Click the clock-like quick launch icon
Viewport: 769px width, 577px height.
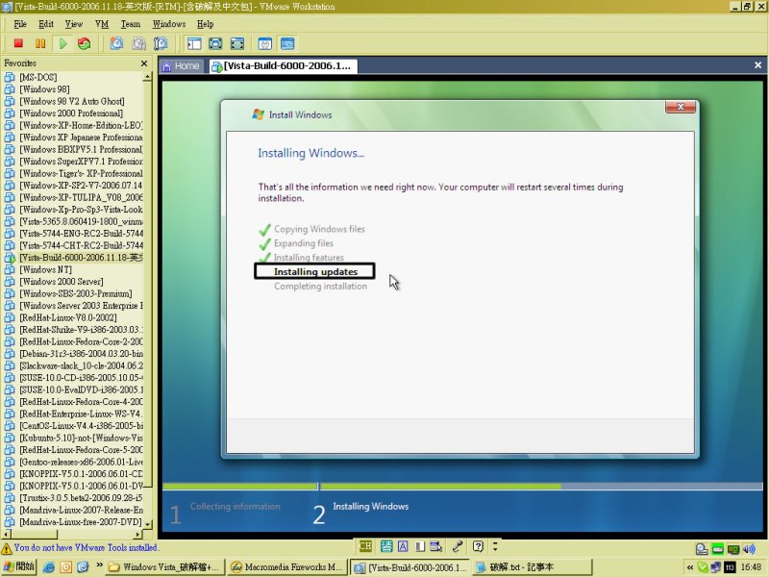65,567
